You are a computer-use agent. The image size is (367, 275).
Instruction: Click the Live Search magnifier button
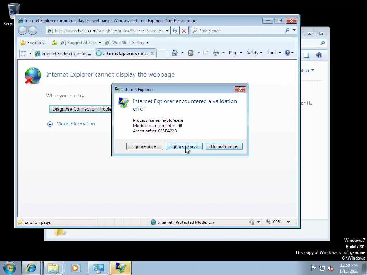click(287, 30)
